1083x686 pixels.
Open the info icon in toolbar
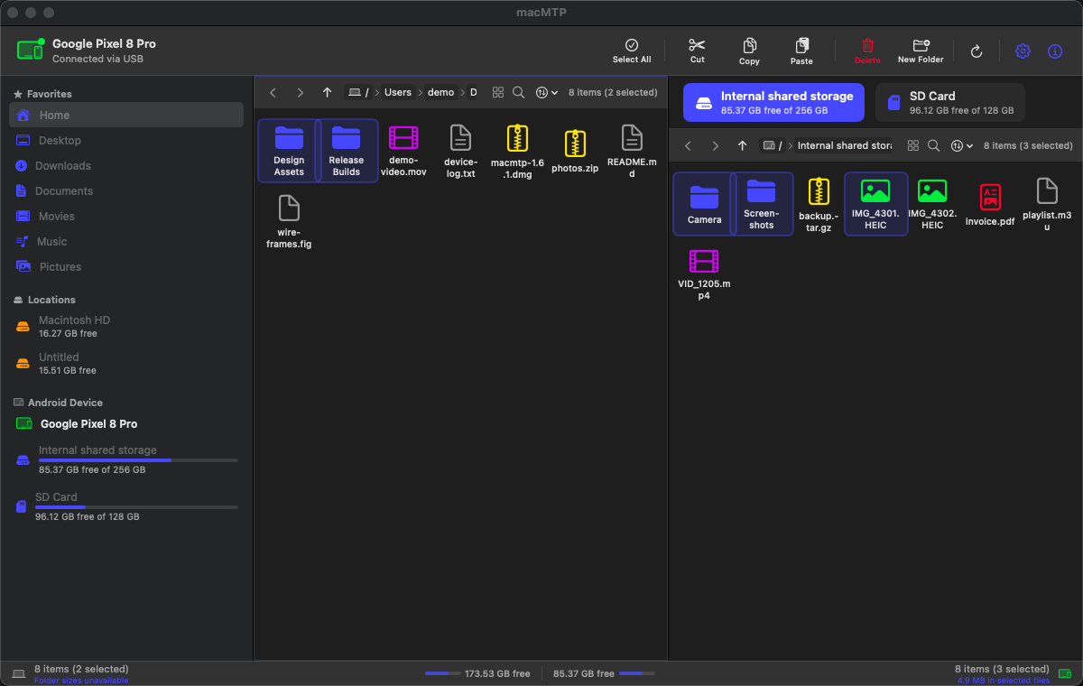[x=1055, y=51]
